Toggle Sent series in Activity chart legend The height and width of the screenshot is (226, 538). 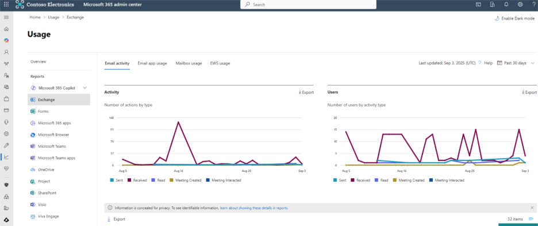116,180
